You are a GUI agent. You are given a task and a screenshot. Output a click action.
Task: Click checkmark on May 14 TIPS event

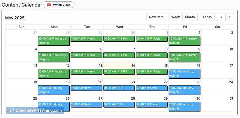119,71
